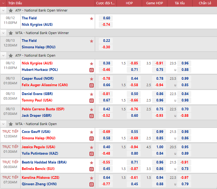Select Haddad Maia over odds -0.91
Screen dimensions: 217x189
coord(184,162)
